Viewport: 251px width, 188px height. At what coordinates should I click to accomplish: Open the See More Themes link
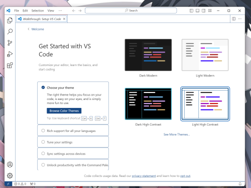(177, 134)
